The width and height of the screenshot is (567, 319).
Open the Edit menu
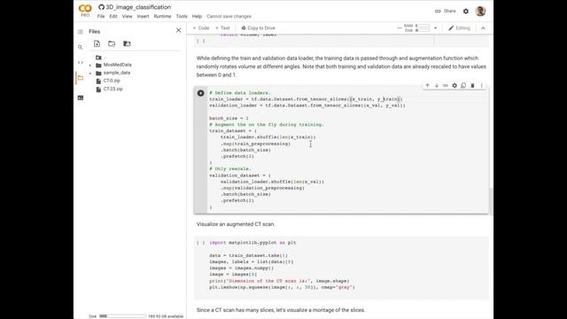pos(113,16)
